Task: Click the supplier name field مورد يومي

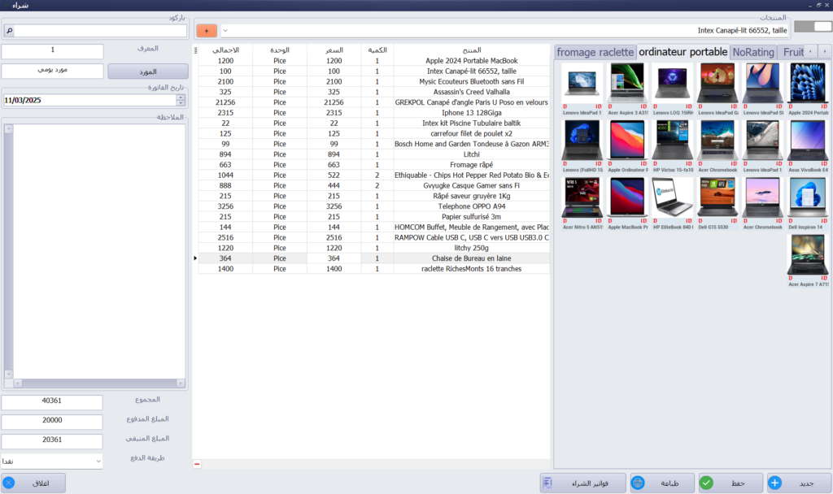Action: pyautogui.click(x=52, y=71)
